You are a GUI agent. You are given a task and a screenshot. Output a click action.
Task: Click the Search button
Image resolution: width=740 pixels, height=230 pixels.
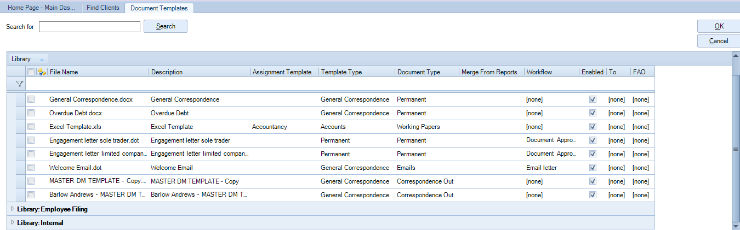coord(166,26)
